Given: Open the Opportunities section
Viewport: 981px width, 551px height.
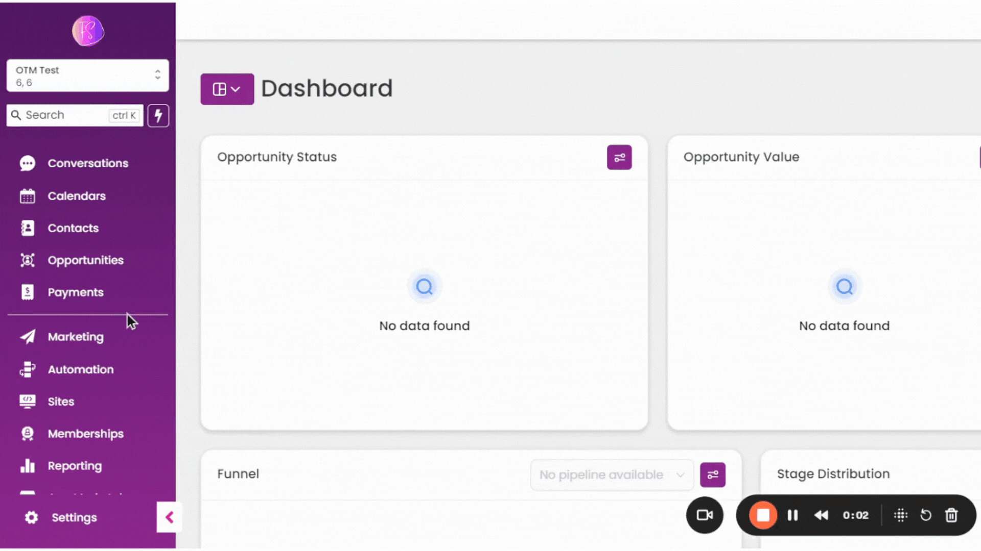Looking at the screenshot, I should click(x=85, y=260).
